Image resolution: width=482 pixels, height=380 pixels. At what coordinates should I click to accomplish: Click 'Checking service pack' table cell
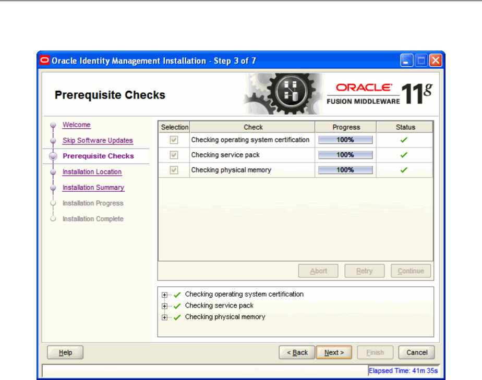pyautogui.click(x=252, y=155)
